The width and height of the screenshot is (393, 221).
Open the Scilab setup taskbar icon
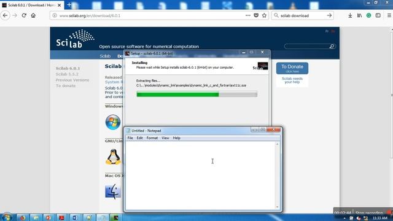click(115, 217)
